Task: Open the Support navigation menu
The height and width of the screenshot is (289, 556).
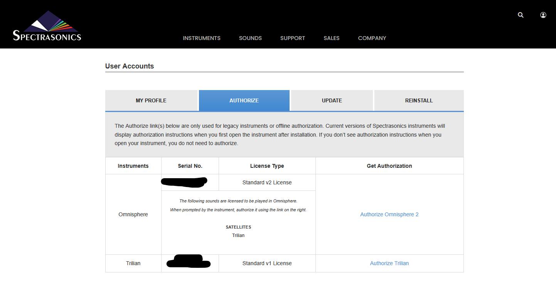Action: 293,38
